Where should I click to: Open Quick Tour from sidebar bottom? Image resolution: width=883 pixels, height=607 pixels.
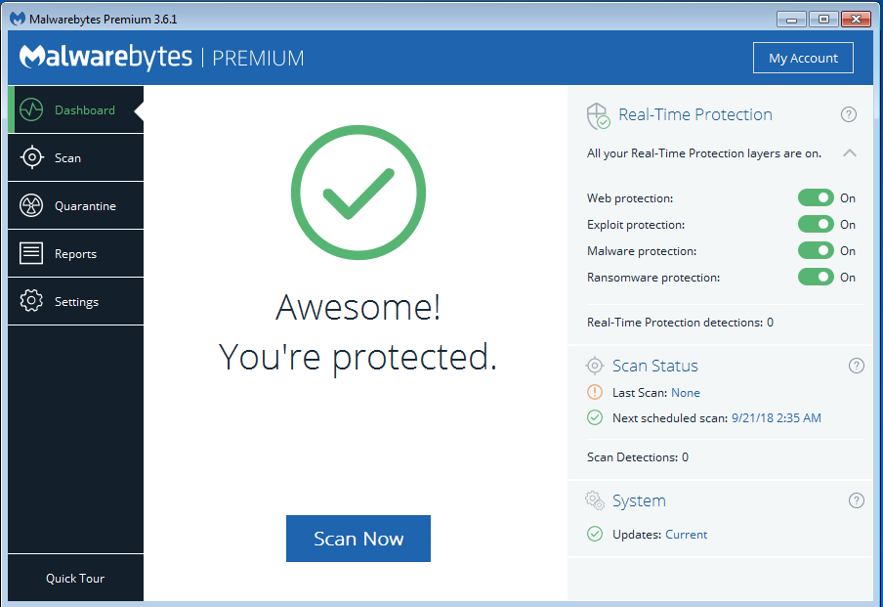click(x=75, y=579)
